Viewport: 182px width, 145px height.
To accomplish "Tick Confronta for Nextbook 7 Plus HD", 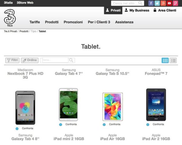I will pyautogui.click(x=17, y=129).
